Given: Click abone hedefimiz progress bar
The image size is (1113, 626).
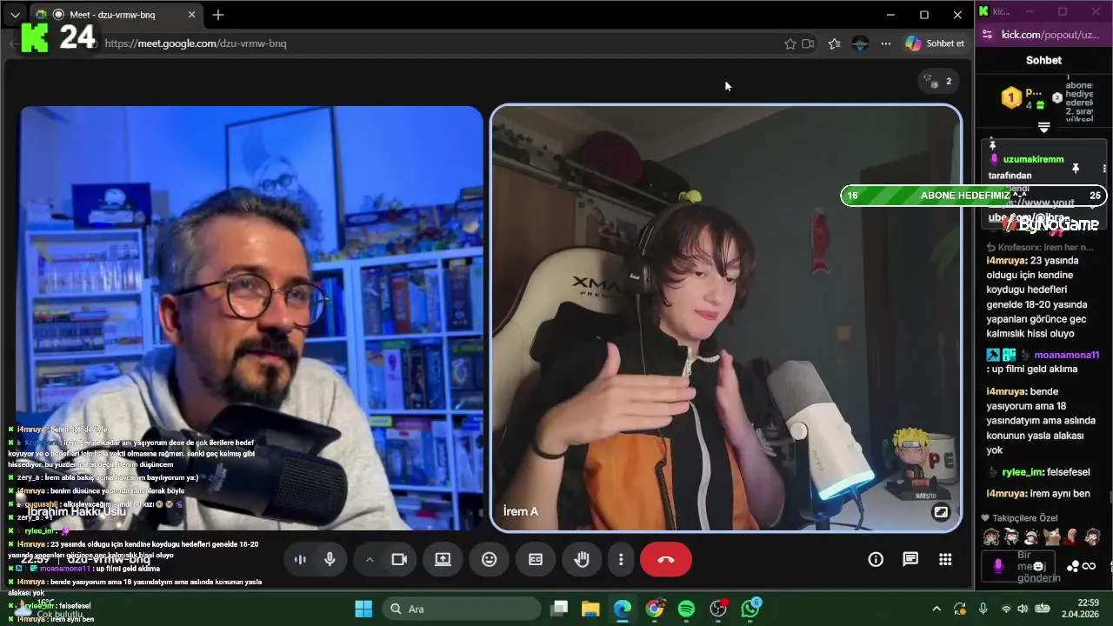Looking at the screenshot, I should pos(974,196).
